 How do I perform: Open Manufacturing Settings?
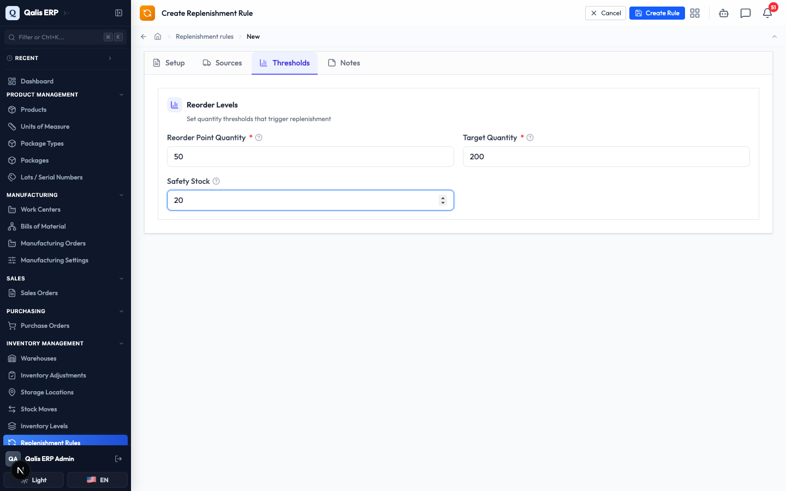[x=65, y=260]
